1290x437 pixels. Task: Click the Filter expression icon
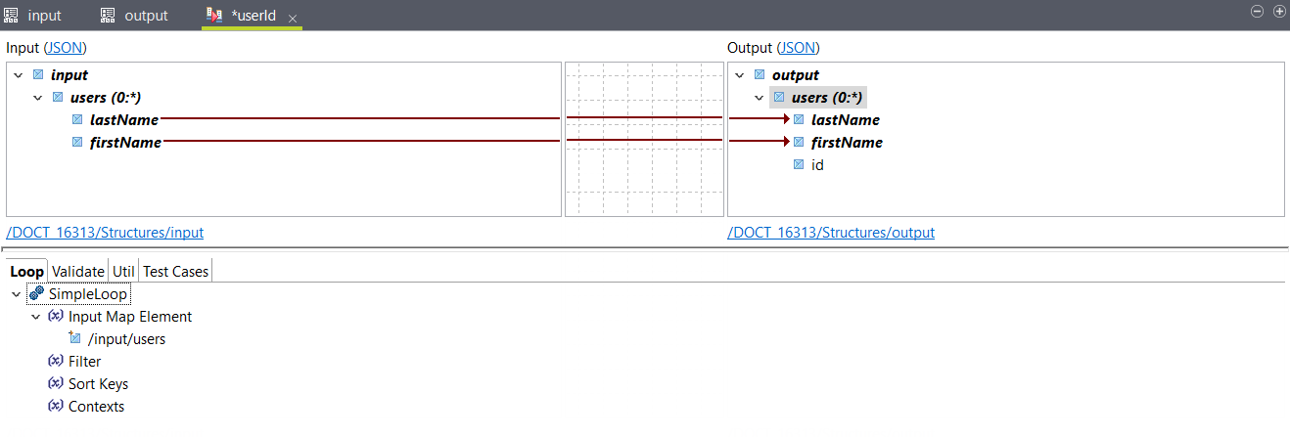point(56,362)
